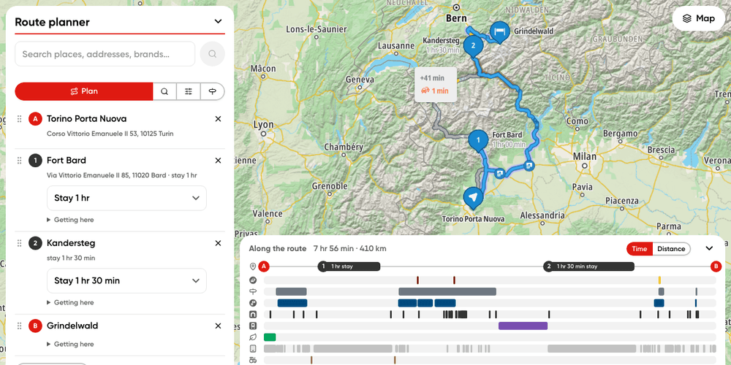
Task: Expand Getting here under Fort Bard
Action: (x=70, y=220)
